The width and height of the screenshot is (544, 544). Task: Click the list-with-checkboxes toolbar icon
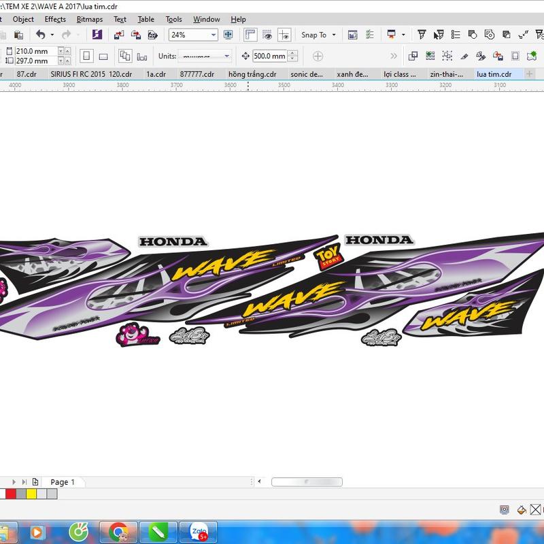tap(456, 35)
